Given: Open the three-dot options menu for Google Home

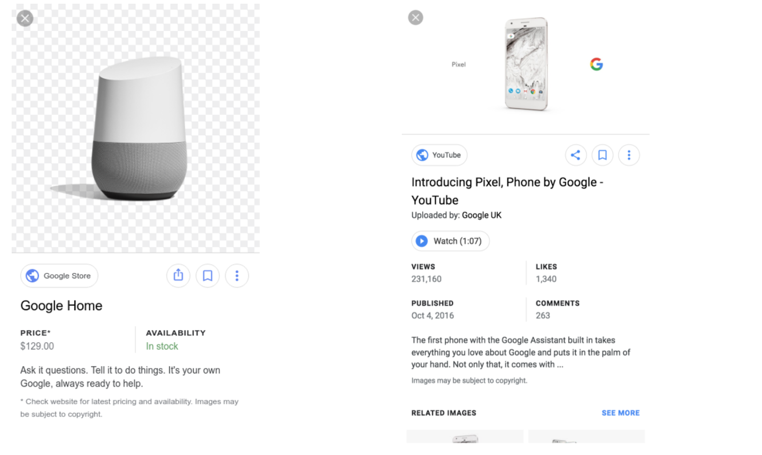Looking at the screenshot, I should click(x=237, y=275).
